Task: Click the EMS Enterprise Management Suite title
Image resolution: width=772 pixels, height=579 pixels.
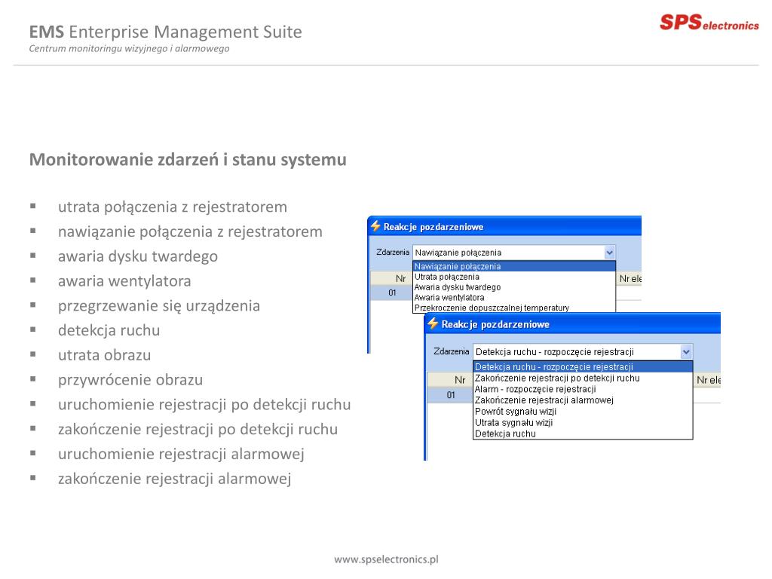Action: tap(165, 32)
